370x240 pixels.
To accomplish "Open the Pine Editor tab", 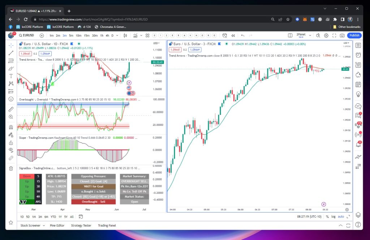I will [58, 225].
